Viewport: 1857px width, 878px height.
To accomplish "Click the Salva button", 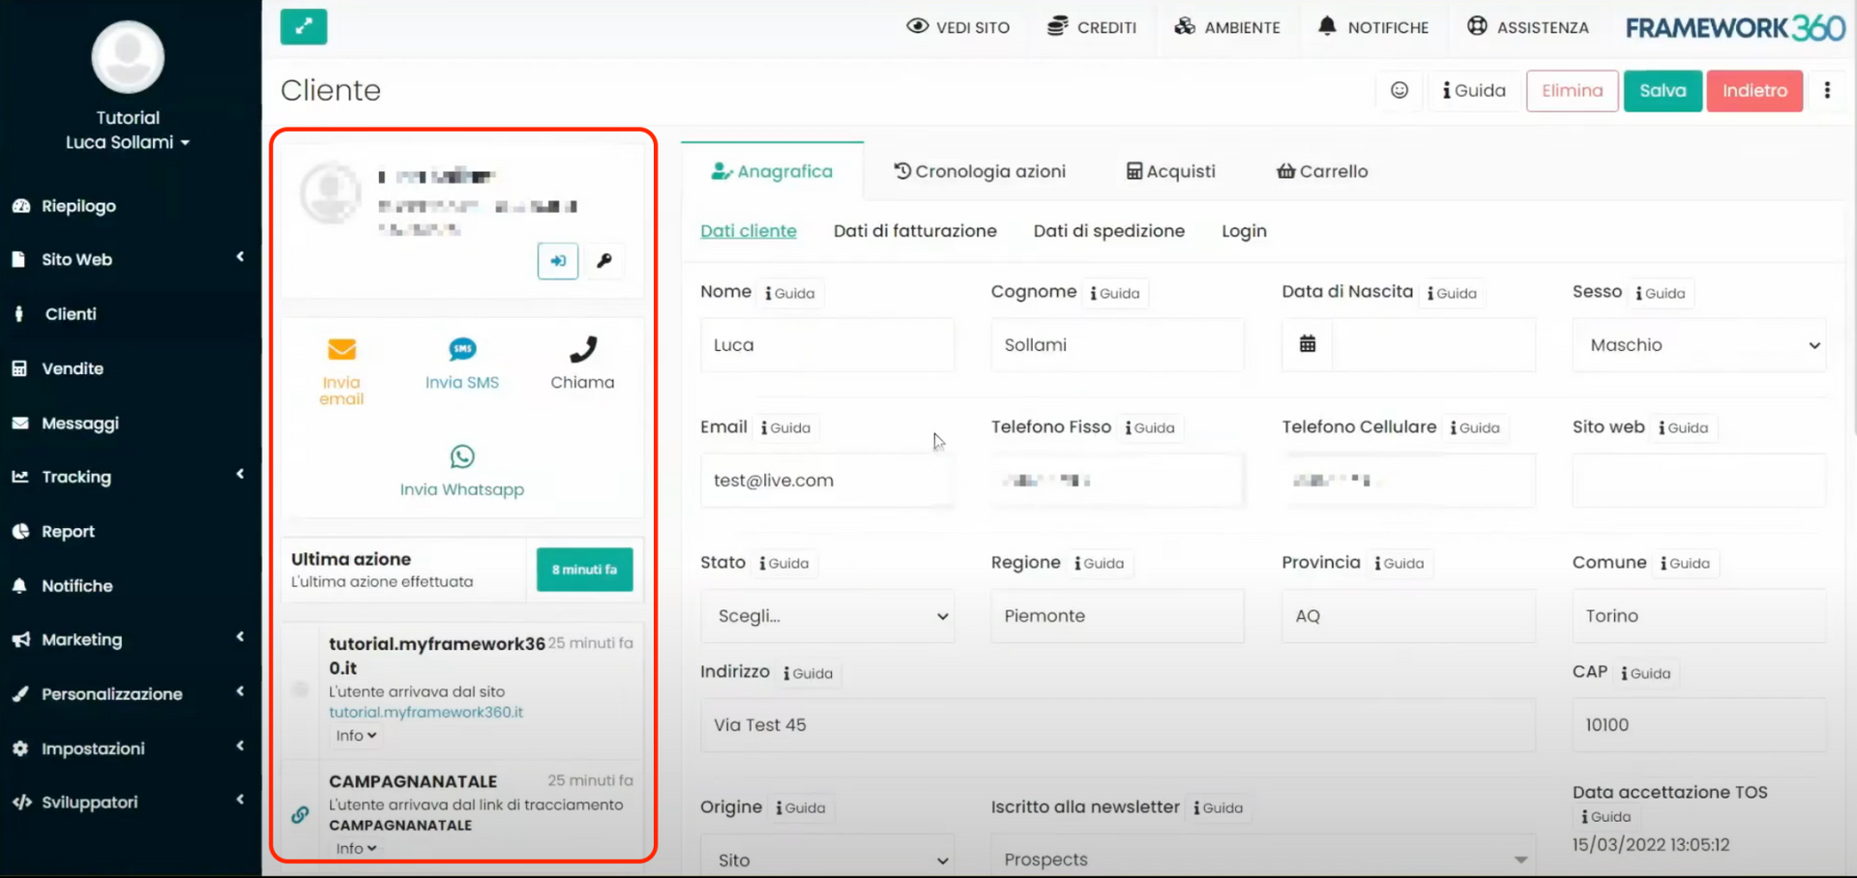I will 1663,90.
